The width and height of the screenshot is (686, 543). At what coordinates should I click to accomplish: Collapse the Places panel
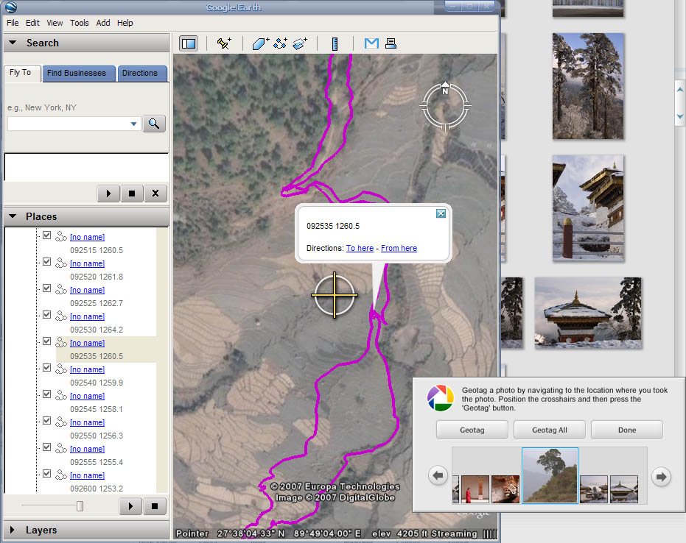[13, 216]
